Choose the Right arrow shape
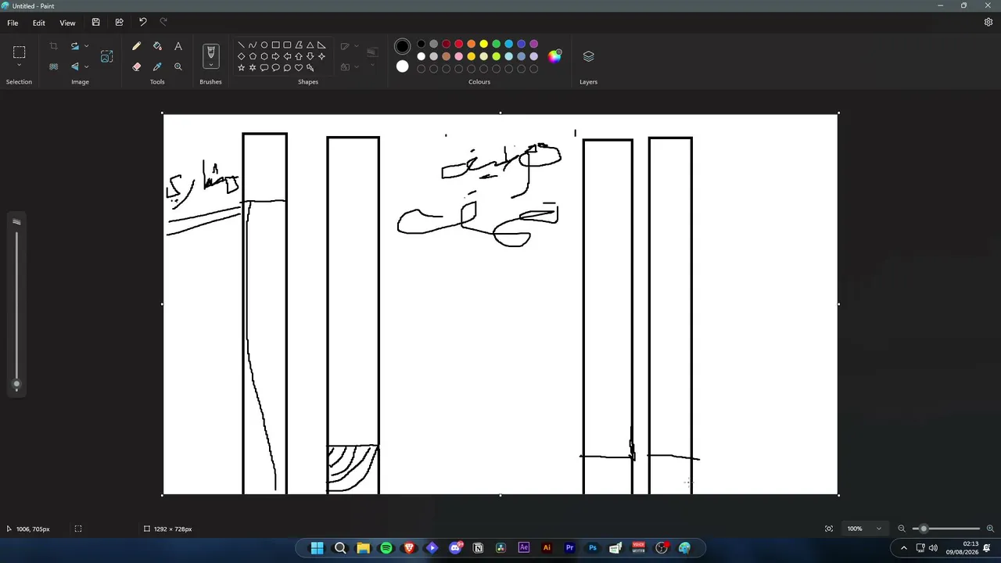1001x563 pixels. 275,56
